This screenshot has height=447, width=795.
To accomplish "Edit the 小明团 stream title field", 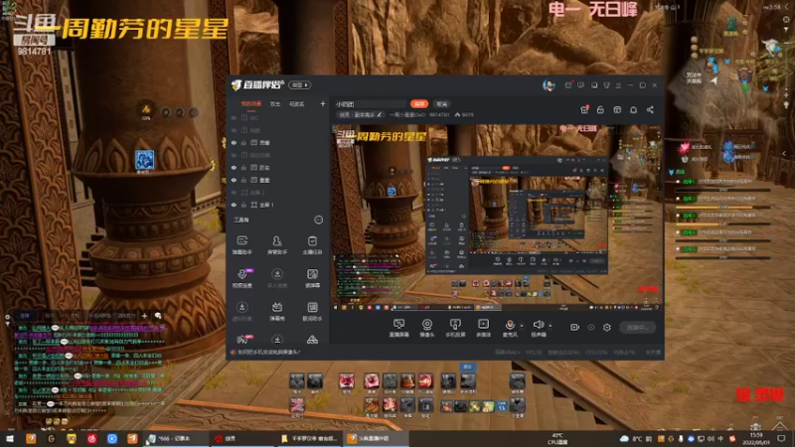I will 370,104.
